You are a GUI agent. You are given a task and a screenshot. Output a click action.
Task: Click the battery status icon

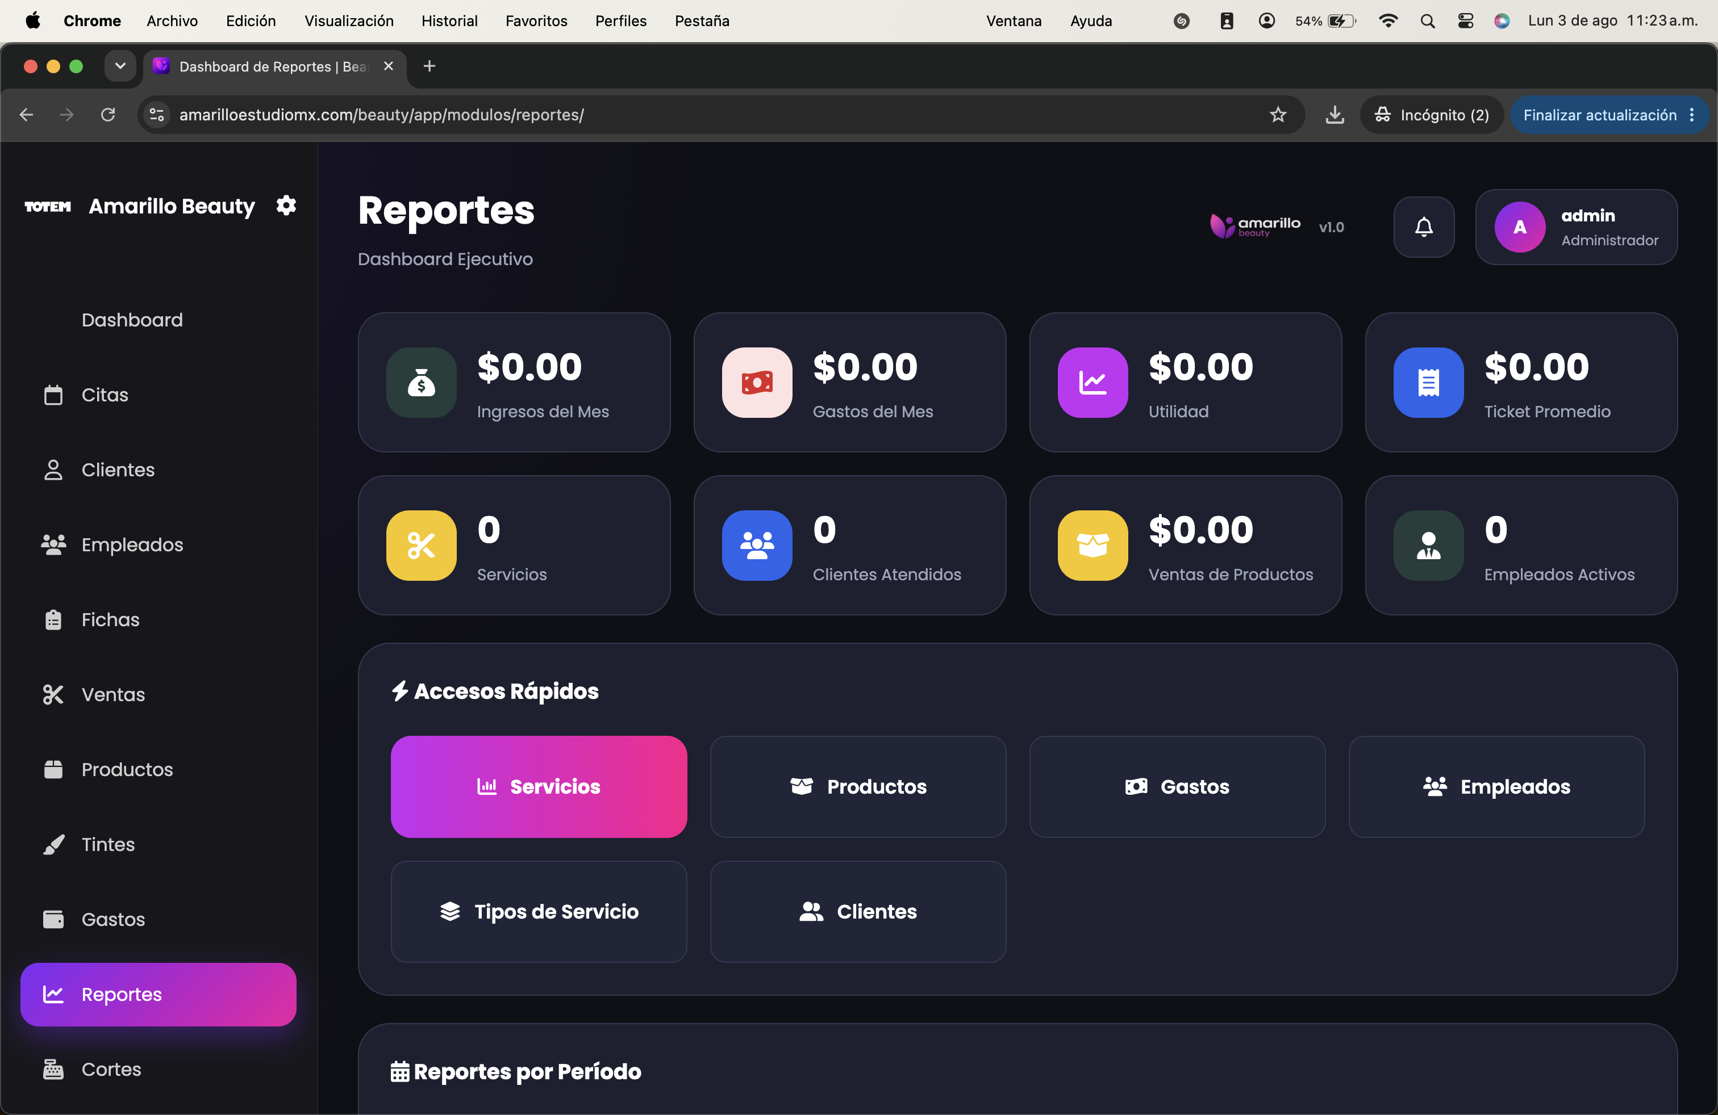1342,21
